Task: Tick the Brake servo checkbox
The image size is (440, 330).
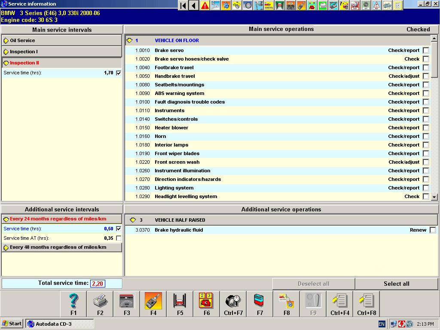Action: coord(426,50)
